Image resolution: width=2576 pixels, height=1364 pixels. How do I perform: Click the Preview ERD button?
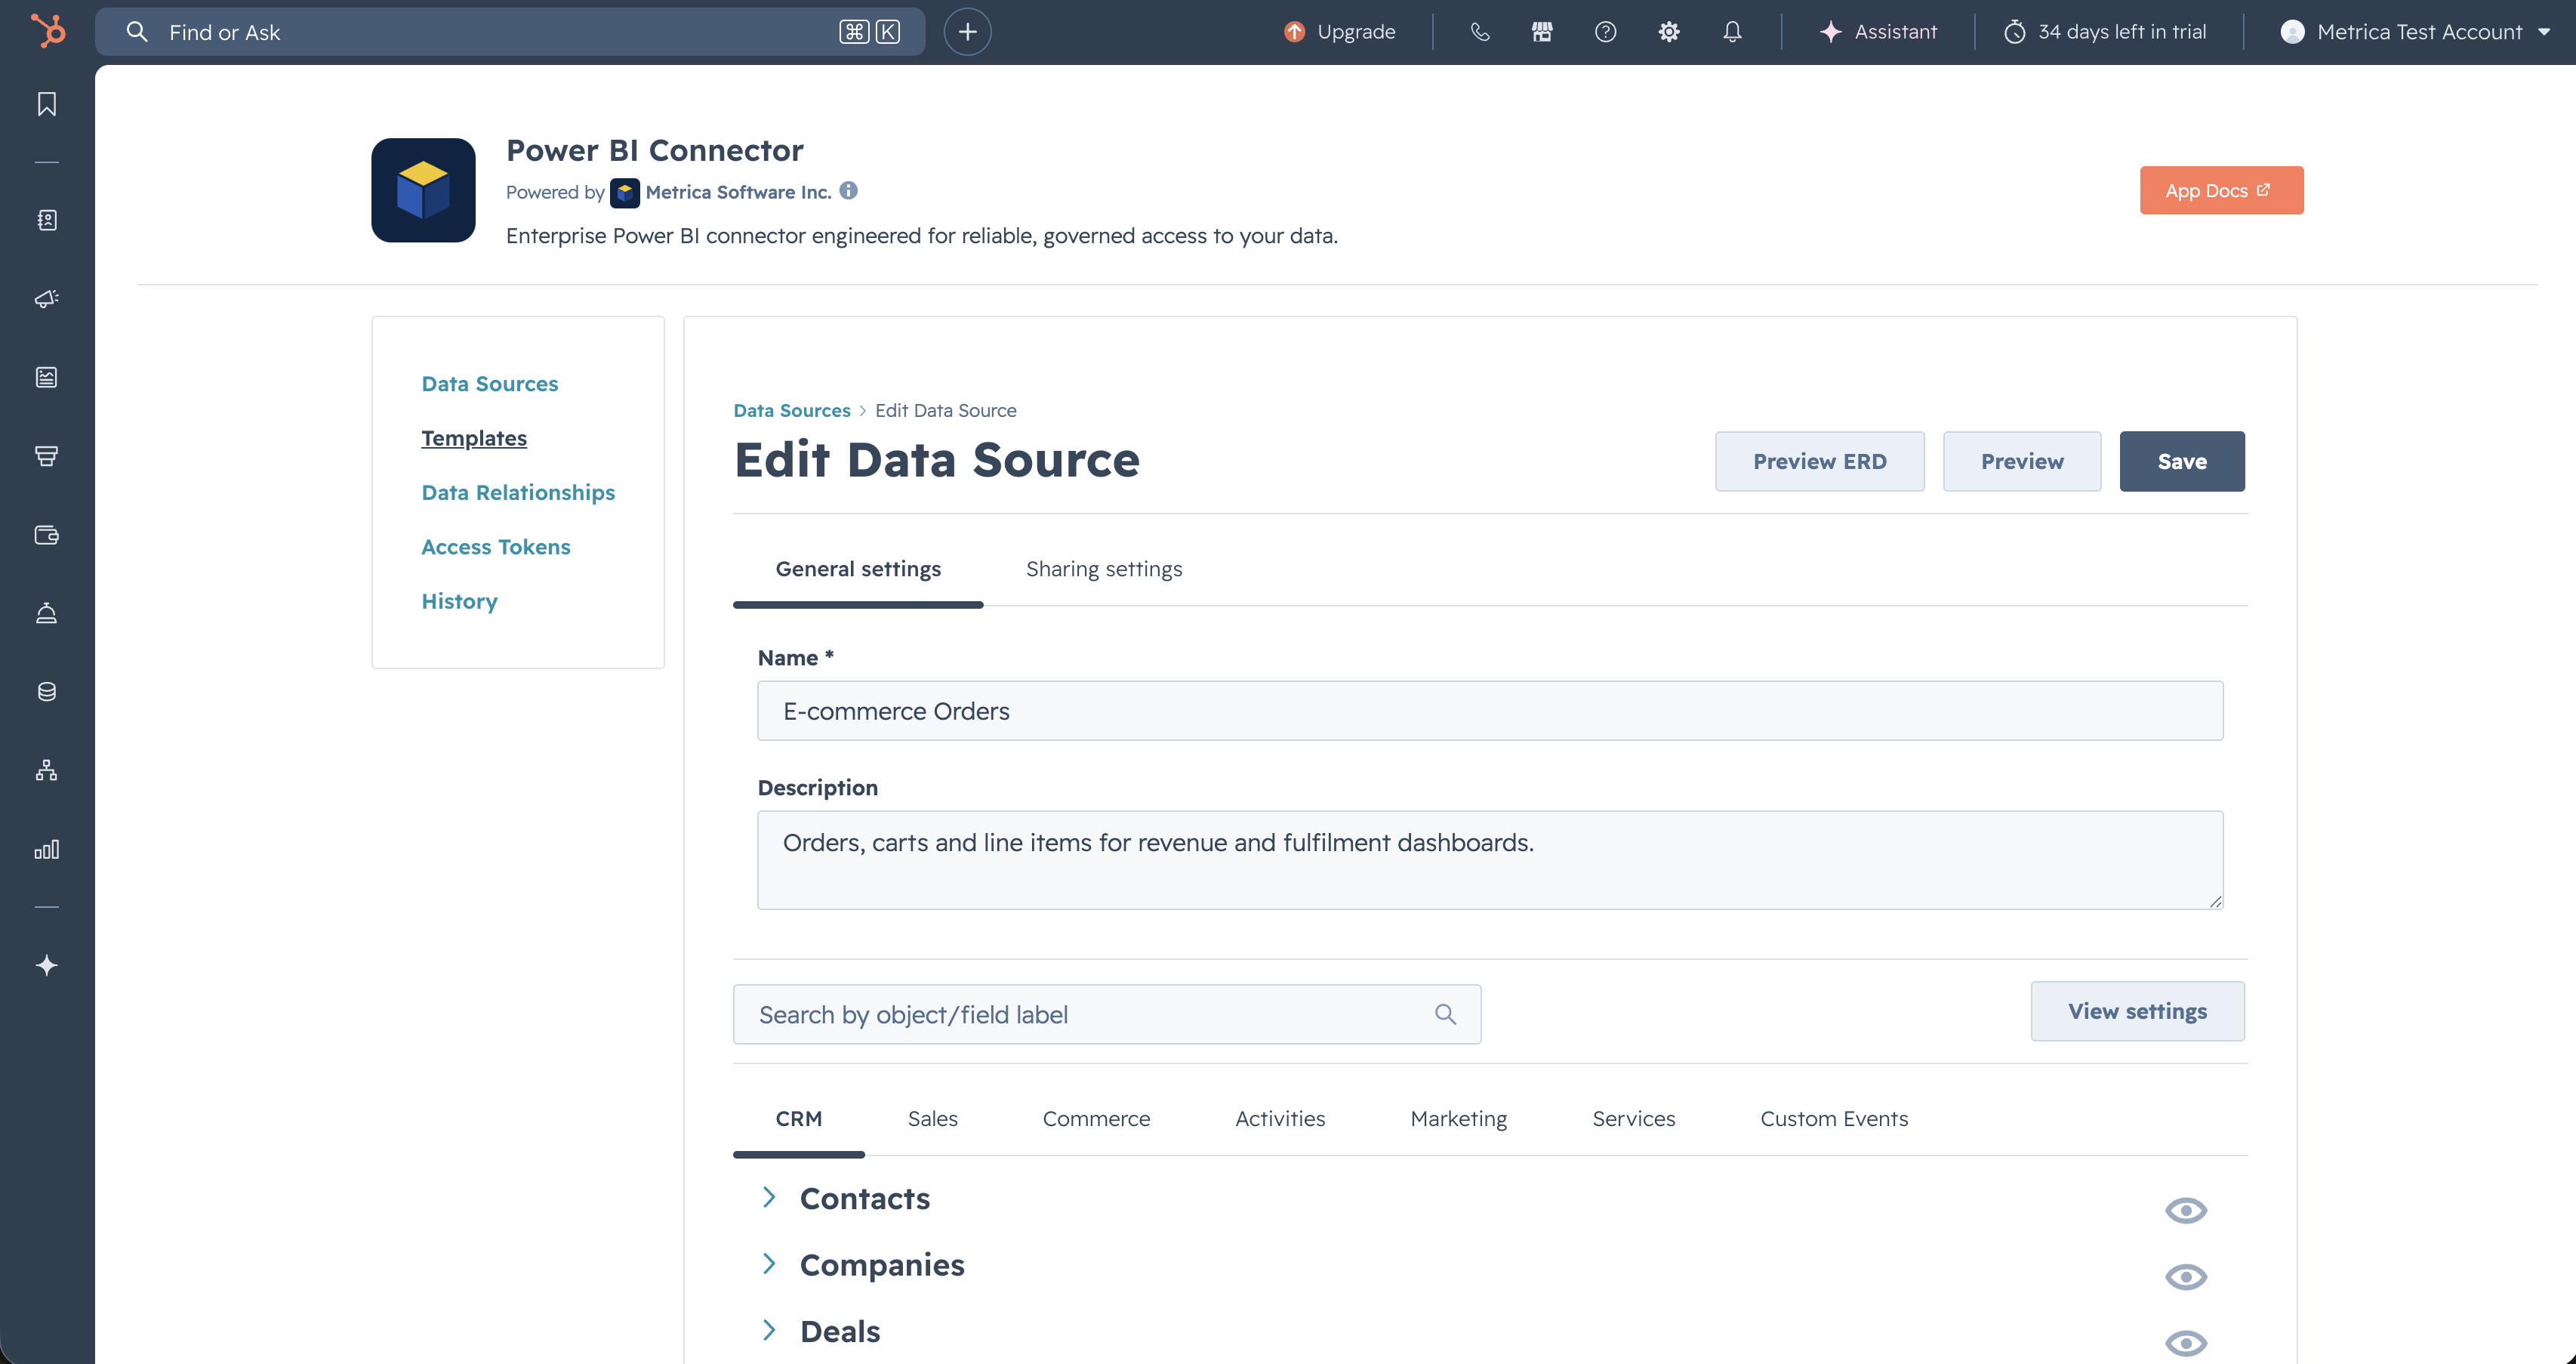tap(1819, 461)
